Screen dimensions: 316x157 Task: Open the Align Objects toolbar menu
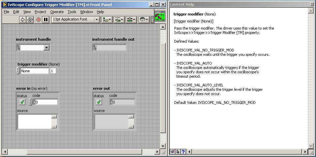pyautogui.click(x=107, y=19)
